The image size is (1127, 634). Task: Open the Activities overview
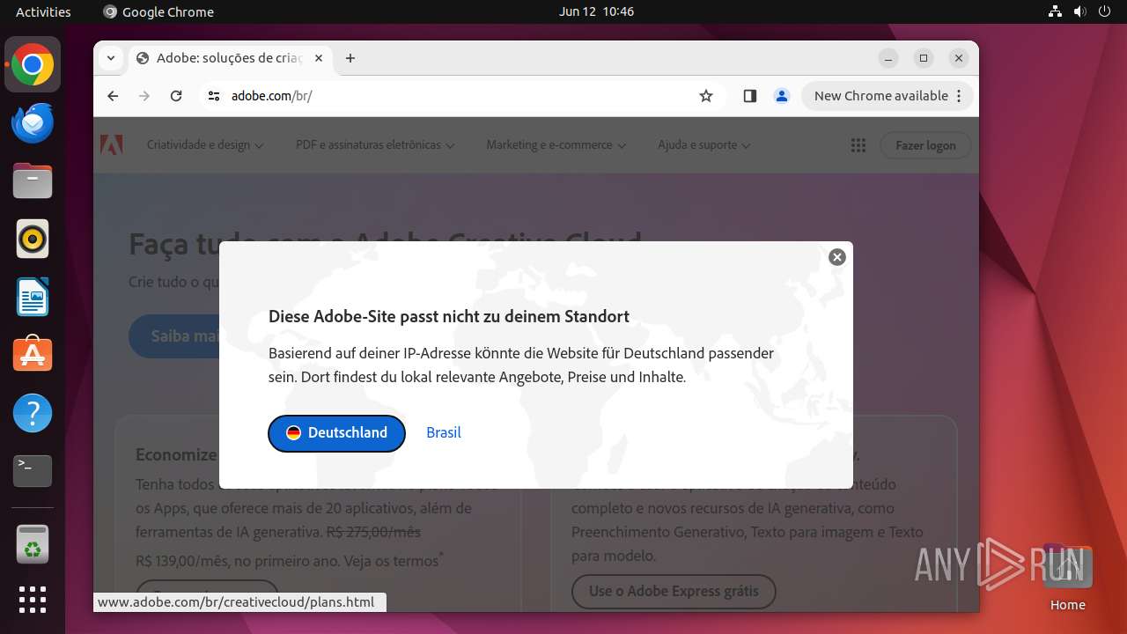point(43,11)
